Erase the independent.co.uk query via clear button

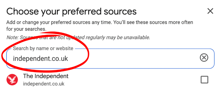click(204, 58)
